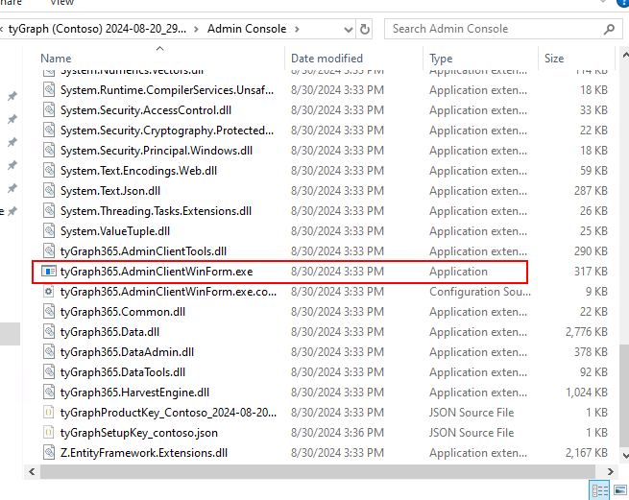Click the 317 KB size value
This screenshot has height=500, width=629.
tap(591, 272)
